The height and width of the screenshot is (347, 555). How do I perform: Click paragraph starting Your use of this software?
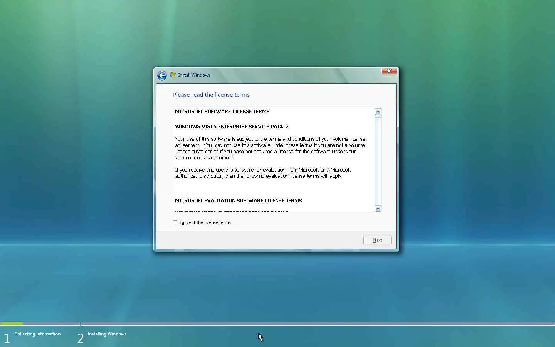coord(270,148)
